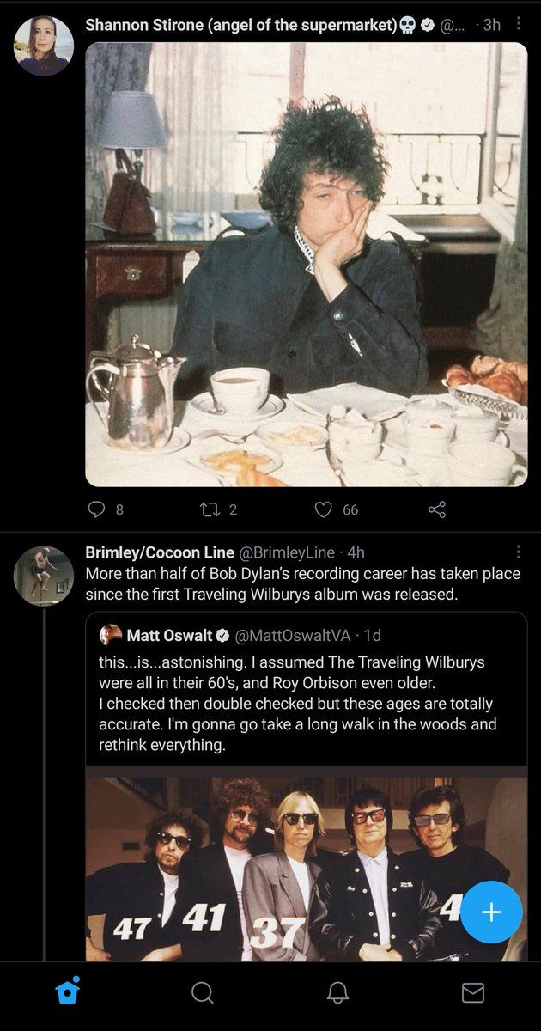The height and width of the screenshot is (1031, 541).
Task: Open the Direct Messages envelope
Action: [473, 993]
